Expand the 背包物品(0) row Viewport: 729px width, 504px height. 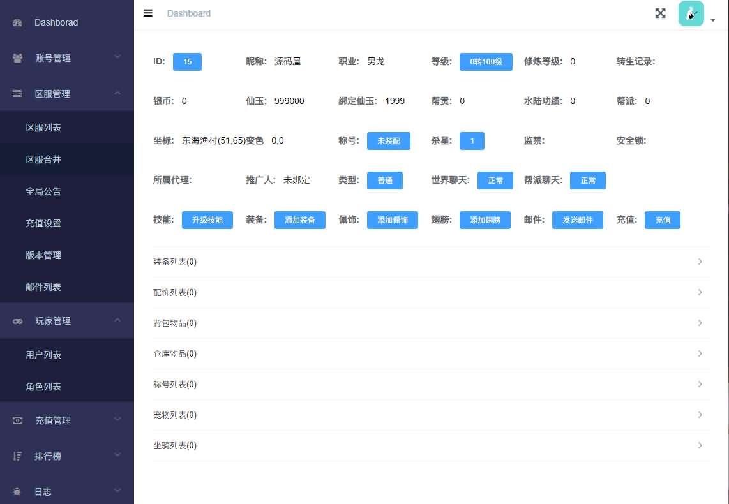[431, 323]
